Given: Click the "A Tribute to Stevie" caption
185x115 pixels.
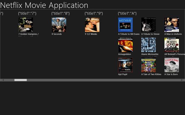Looking at the screenshot, I should pyautogui.click(x=150, y=34).
